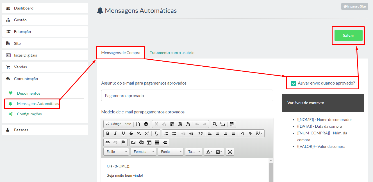Open the find (magnifier) tool
Image resolution: width=373 pixels, height=182 pixels.
pyautogui.click(x=215, y=124)
